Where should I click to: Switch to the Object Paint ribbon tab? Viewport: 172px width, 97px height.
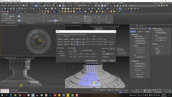tap(30, 14)
